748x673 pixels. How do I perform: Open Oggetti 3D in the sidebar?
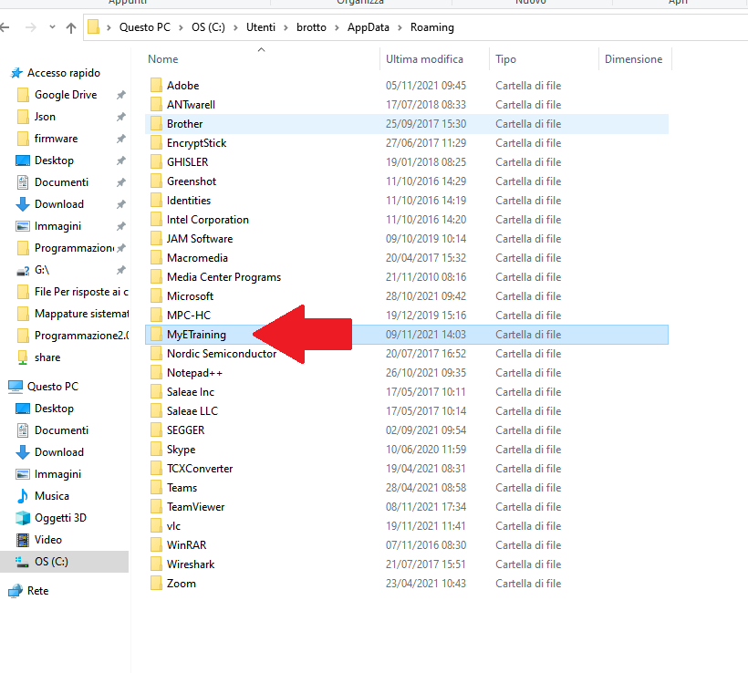pos(60,518)
